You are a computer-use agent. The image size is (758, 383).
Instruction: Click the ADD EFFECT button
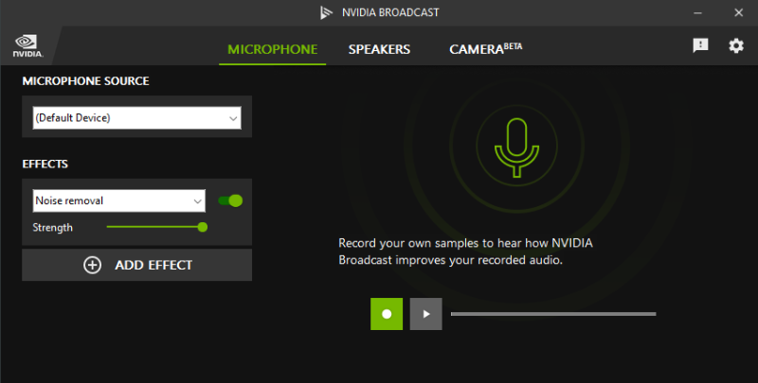point(136,265)
